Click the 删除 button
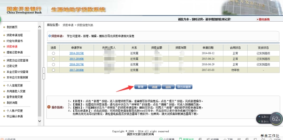 168,87
